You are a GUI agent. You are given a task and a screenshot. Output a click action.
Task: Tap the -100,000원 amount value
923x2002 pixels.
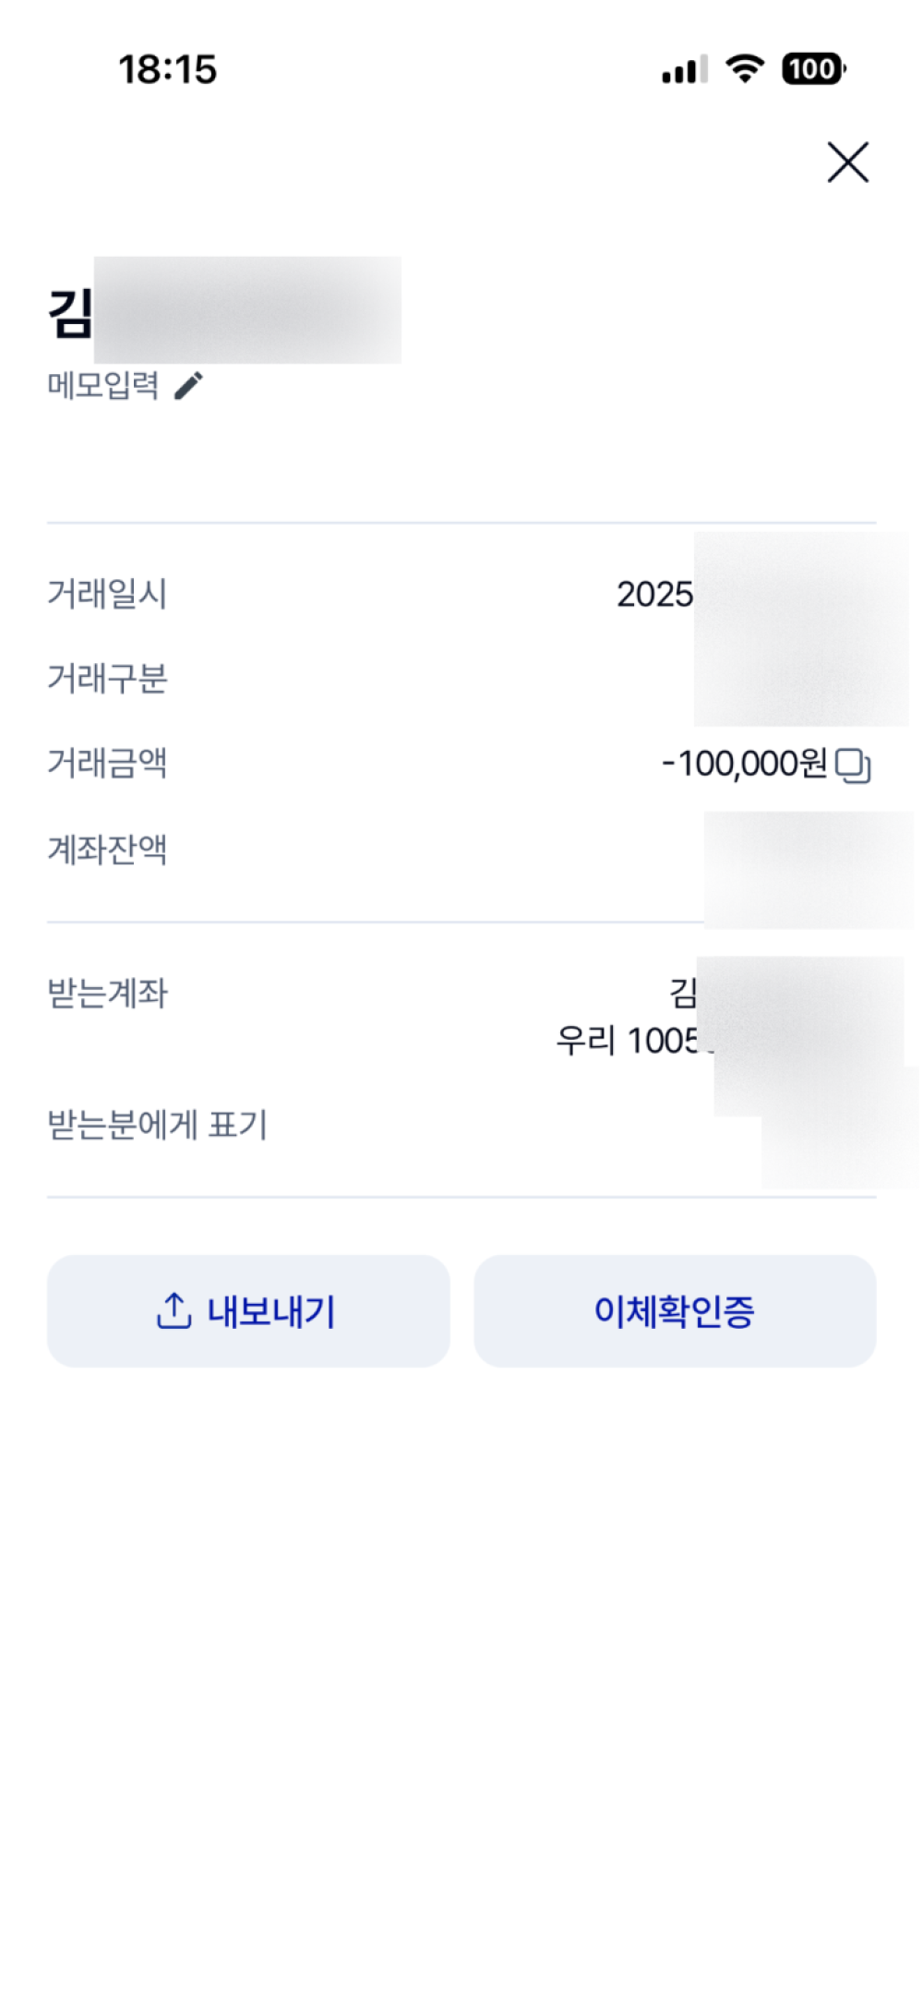pos(744,764)
